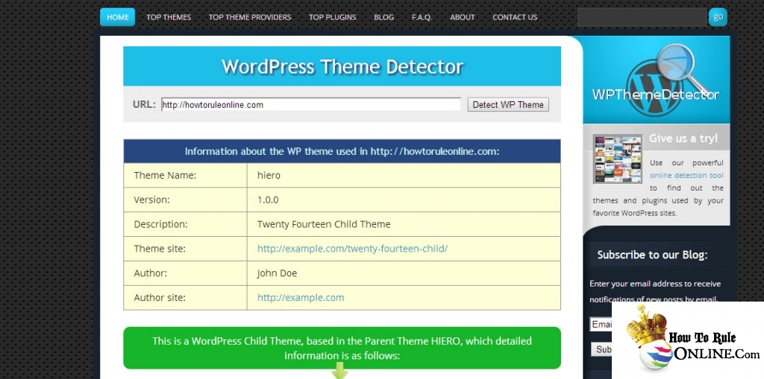Focus the site search field
The image size is (764, 379).
tap(642, 17)
